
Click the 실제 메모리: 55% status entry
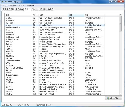[x=44, y=105]
